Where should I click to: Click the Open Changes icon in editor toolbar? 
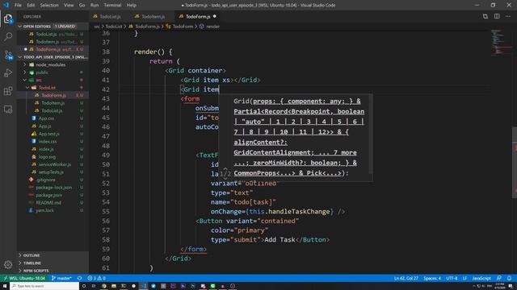coord(485,16)
